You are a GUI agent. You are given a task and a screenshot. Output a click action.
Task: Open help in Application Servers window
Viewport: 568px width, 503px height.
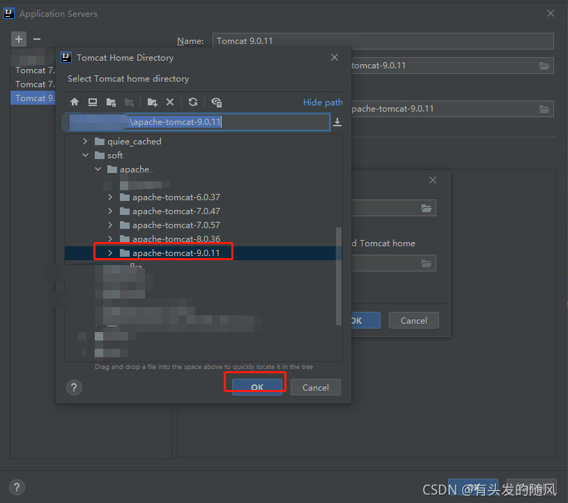17,488
